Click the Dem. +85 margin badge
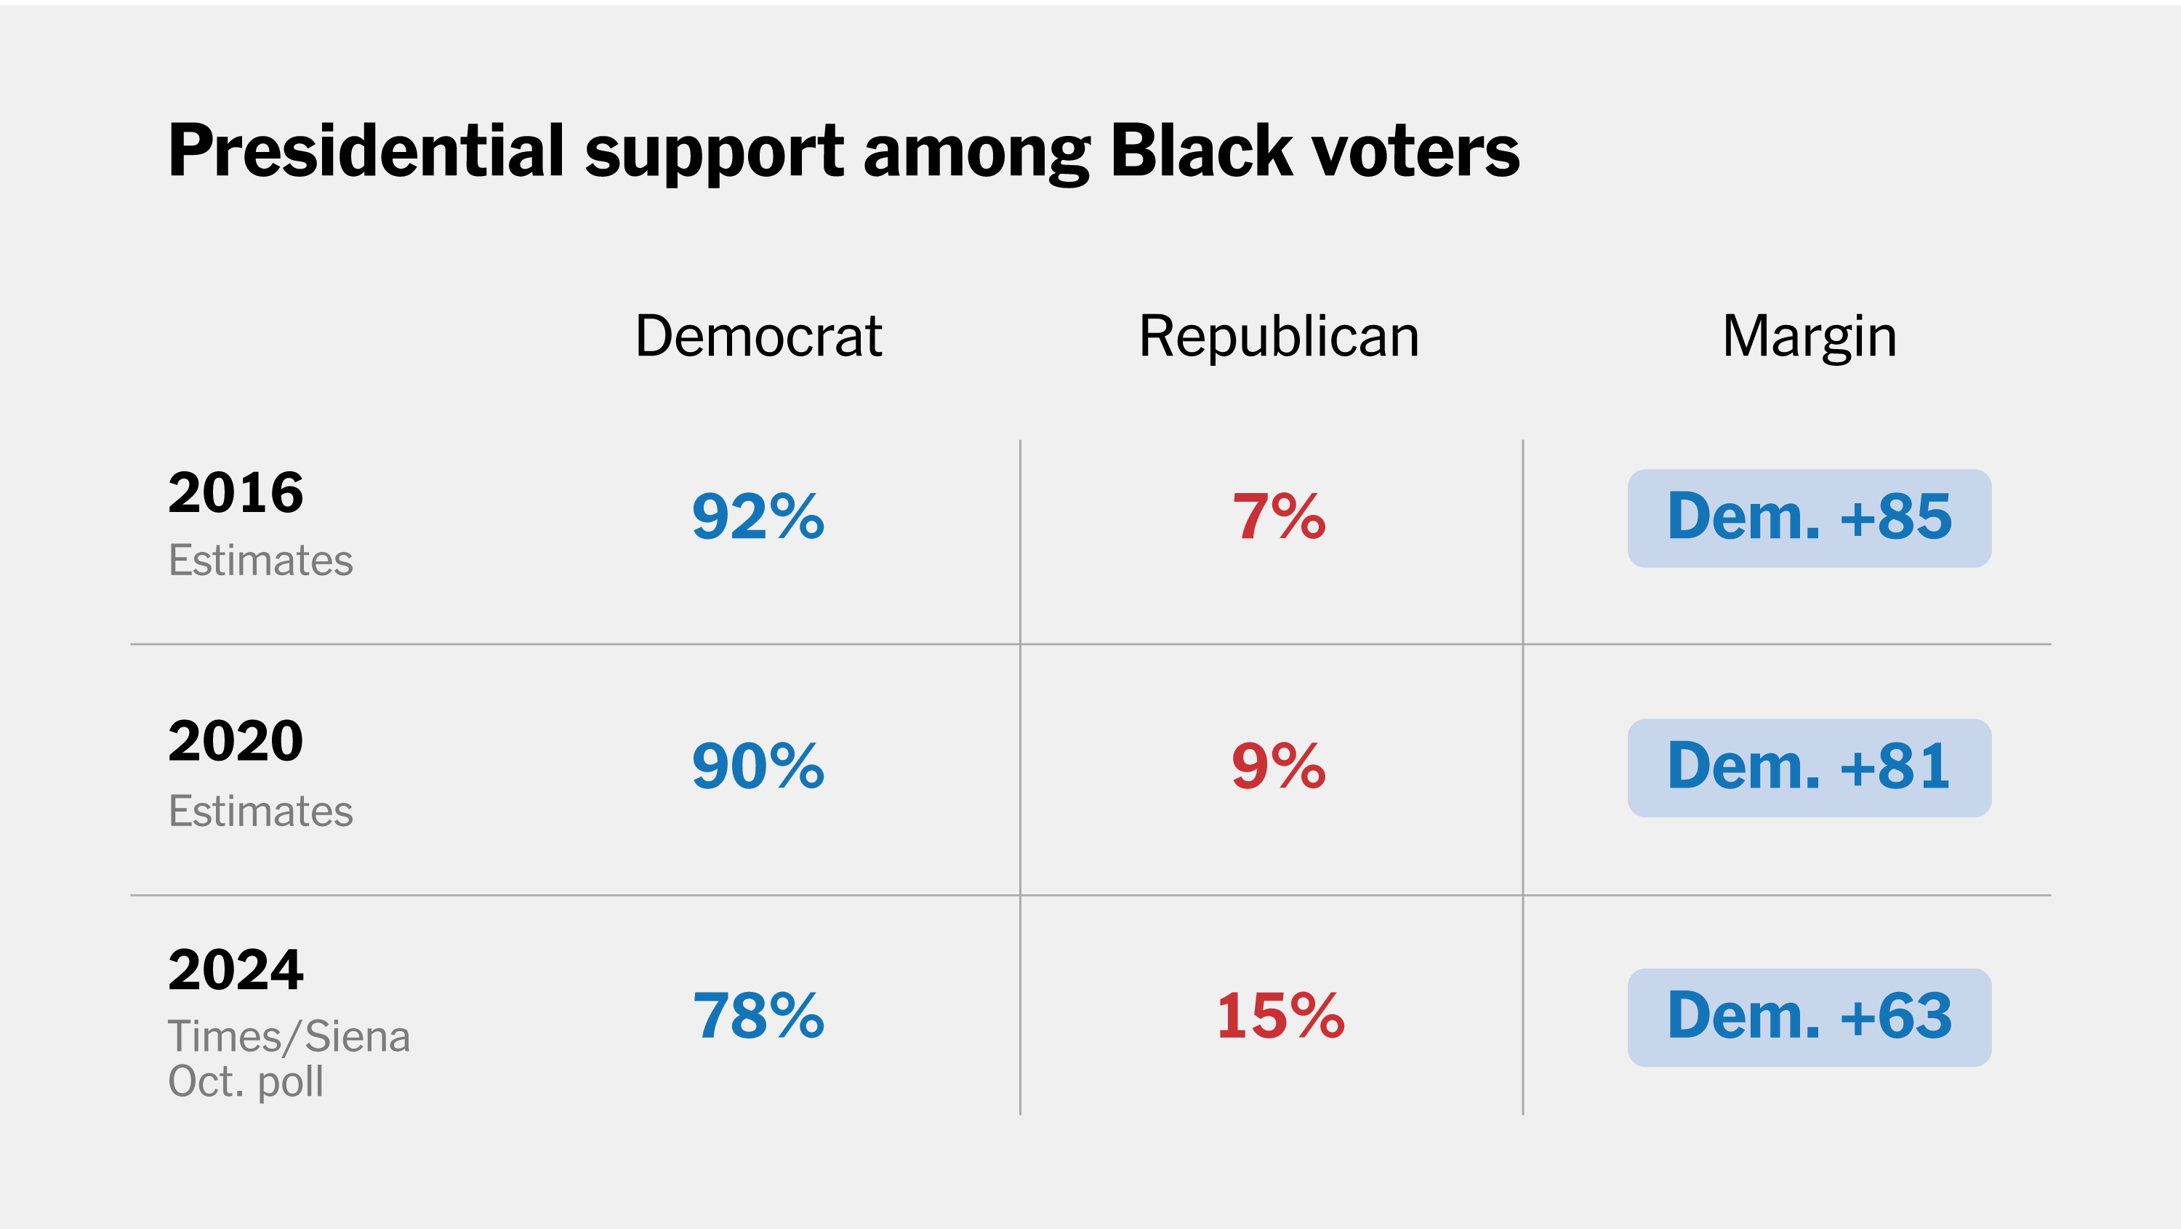2181x1229 pixels. pos(1810,518)
